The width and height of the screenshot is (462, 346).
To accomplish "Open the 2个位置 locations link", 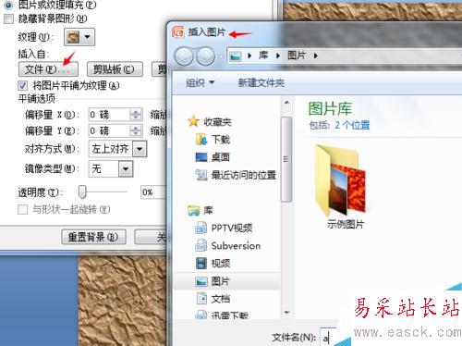I will tap(352, 125).
